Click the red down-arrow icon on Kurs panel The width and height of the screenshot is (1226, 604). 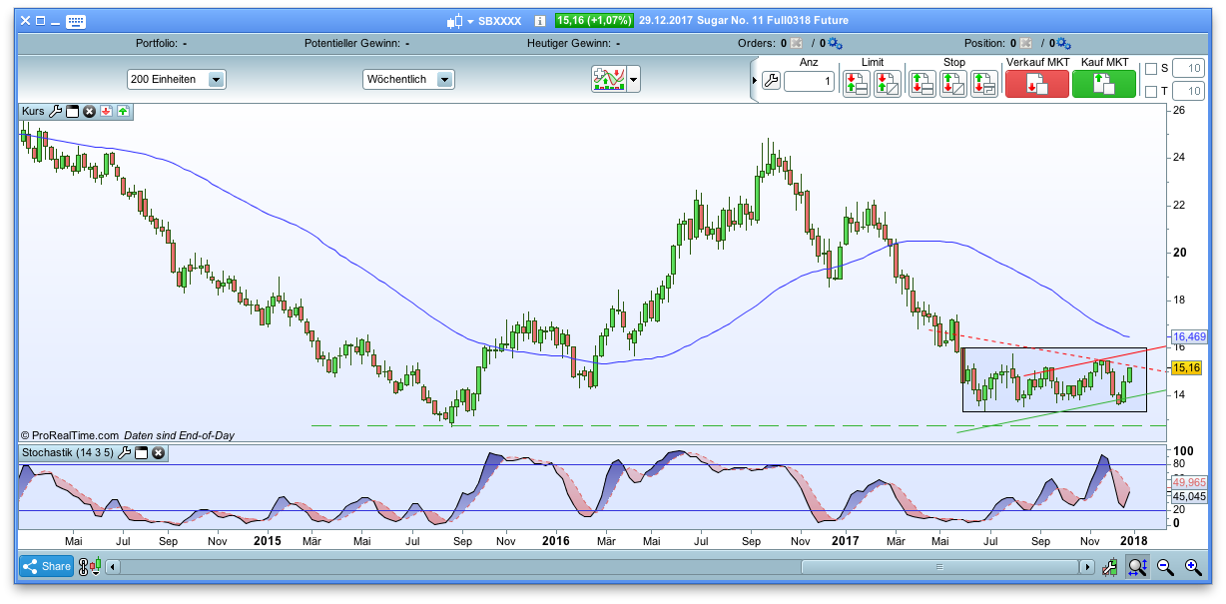[x=106, y=111]
